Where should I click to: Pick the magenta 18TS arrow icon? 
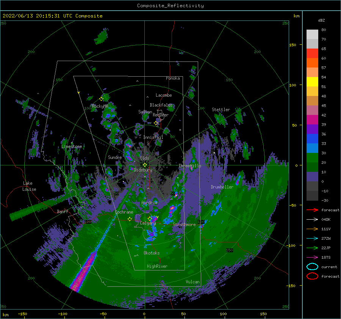[312, 258]
